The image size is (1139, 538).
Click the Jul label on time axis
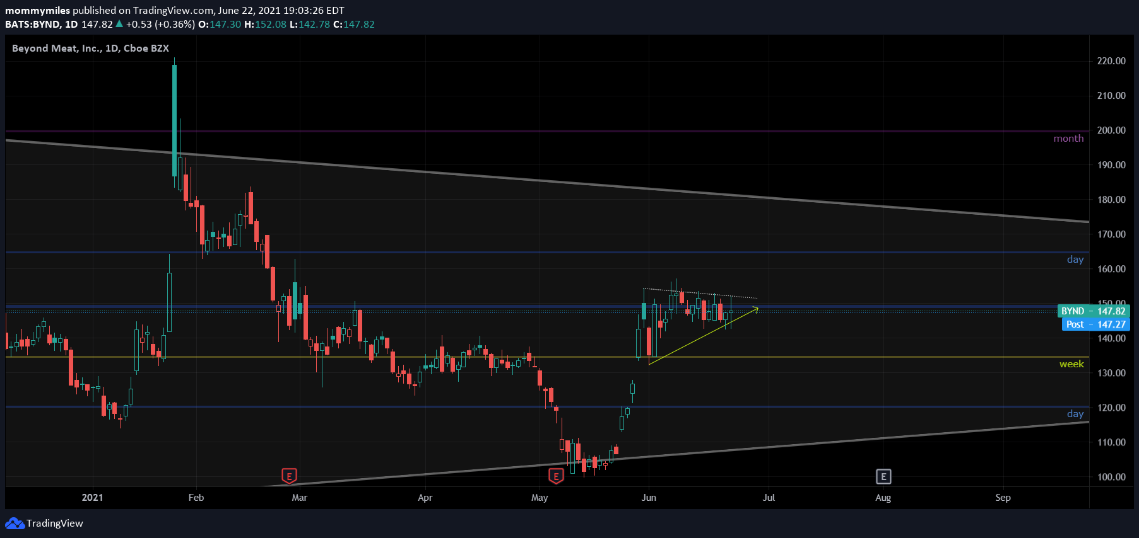tap(769, 498)
